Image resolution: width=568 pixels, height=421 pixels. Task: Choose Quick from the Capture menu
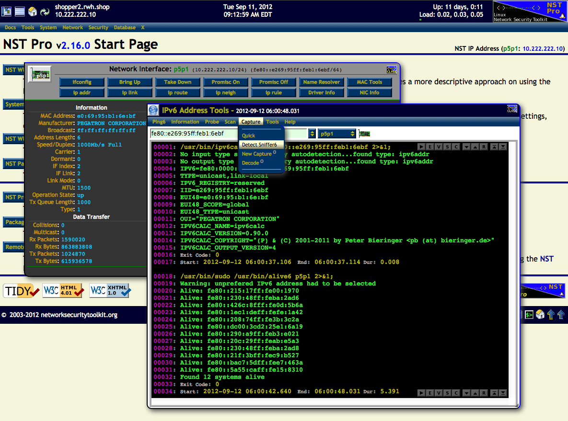(261, 136)
